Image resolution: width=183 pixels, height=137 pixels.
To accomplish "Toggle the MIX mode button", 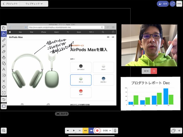I will [85, 130].
